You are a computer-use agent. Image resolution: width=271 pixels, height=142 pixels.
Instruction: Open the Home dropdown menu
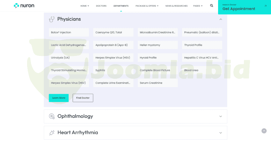tap(84, 6)
